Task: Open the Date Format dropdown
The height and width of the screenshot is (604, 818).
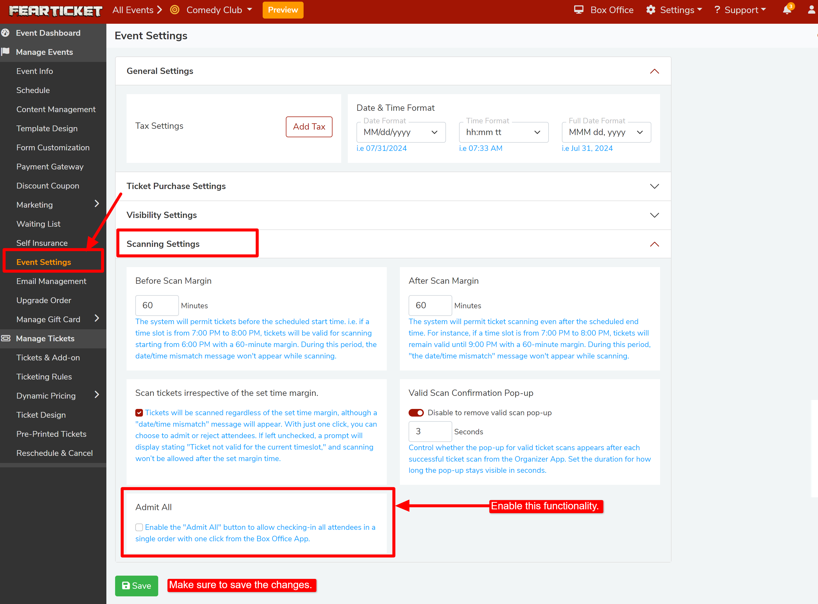Action: (x=401, y=132)
